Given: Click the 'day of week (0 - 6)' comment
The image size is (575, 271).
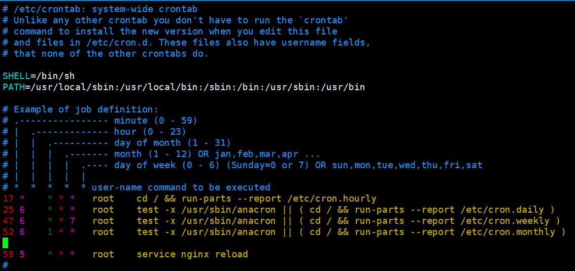Looking at the screenshot, I should pyautogui.click(x=167, y=165).
